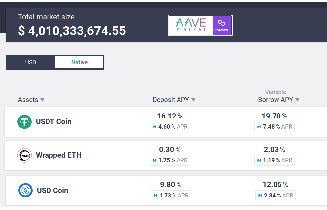Click the USD Coin logo icon
Screen dimensions: 327x210
point(25,190)
